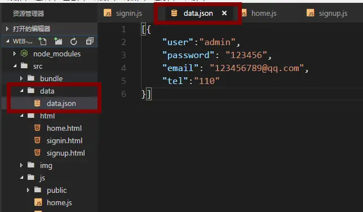
Task: Click the folder icon beside img
Action: [x=31, y=165]
